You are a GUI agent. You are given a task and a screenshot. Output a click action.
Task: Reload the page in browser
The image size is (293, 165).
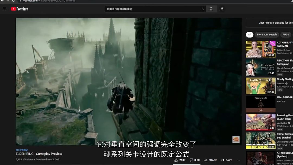pyautogui.click(x=14, y=1)
